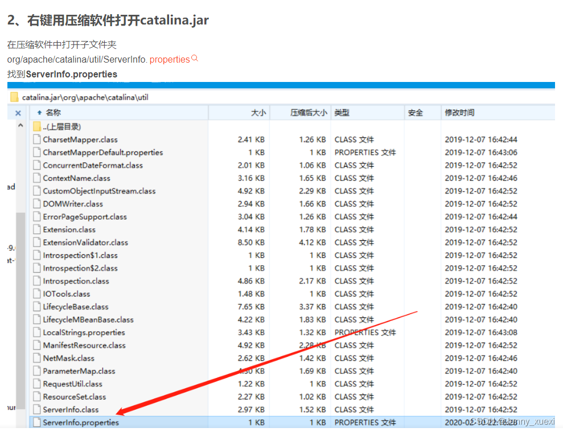
Task: Select the LifecycleMBeanBase.class file name
Action: 88,320
